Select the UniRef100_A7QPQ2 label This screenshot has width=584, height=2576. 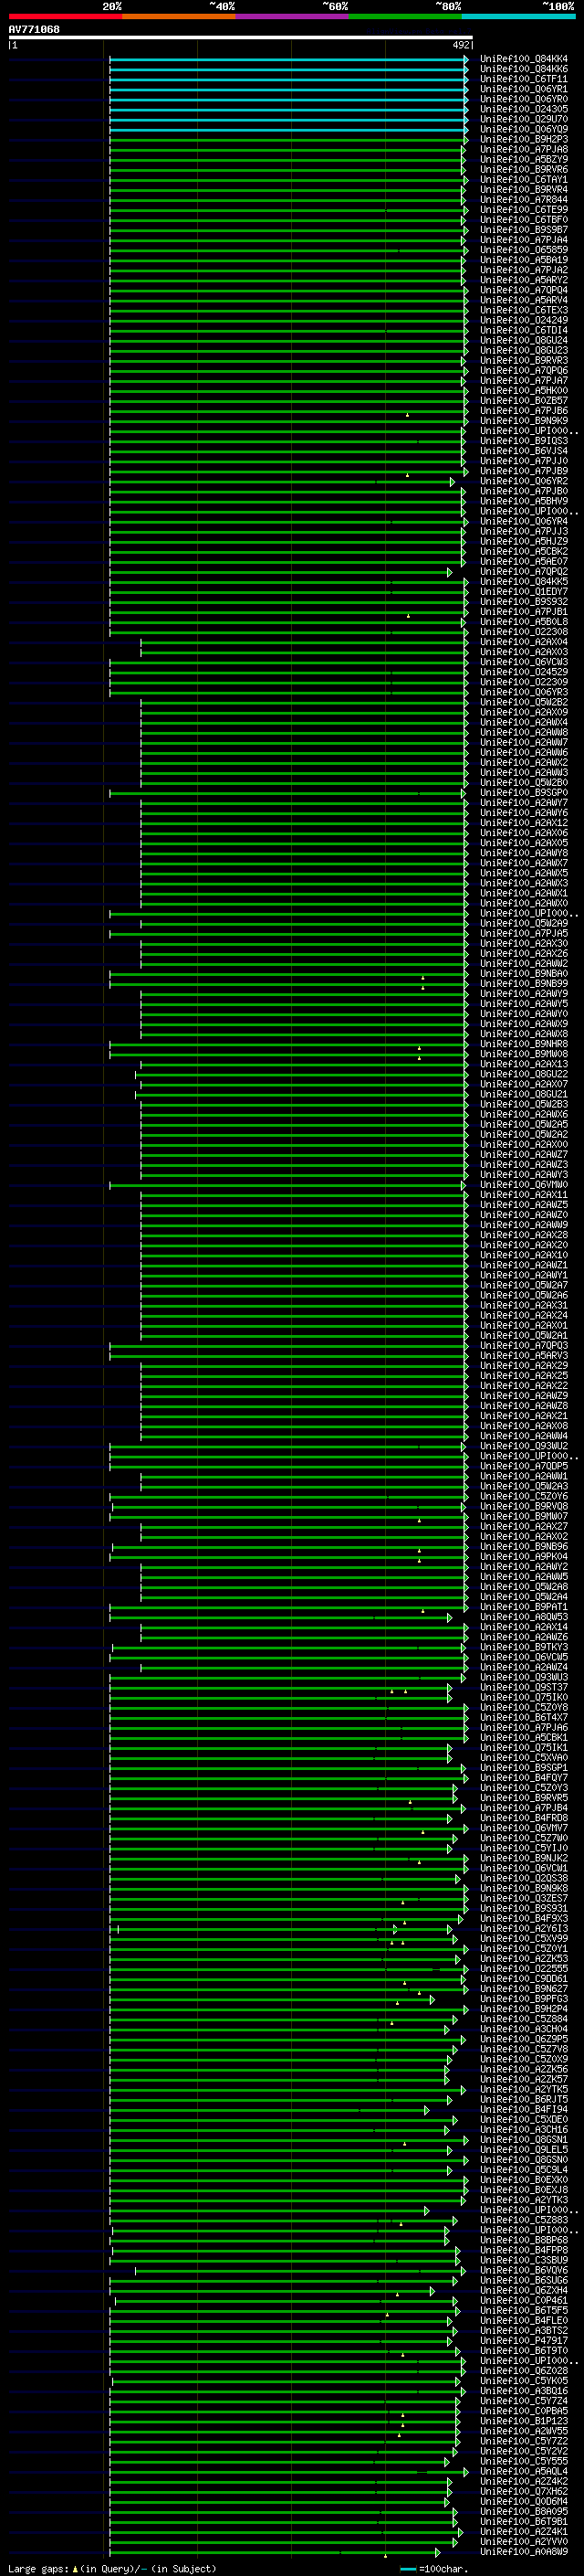coord(524,572)
